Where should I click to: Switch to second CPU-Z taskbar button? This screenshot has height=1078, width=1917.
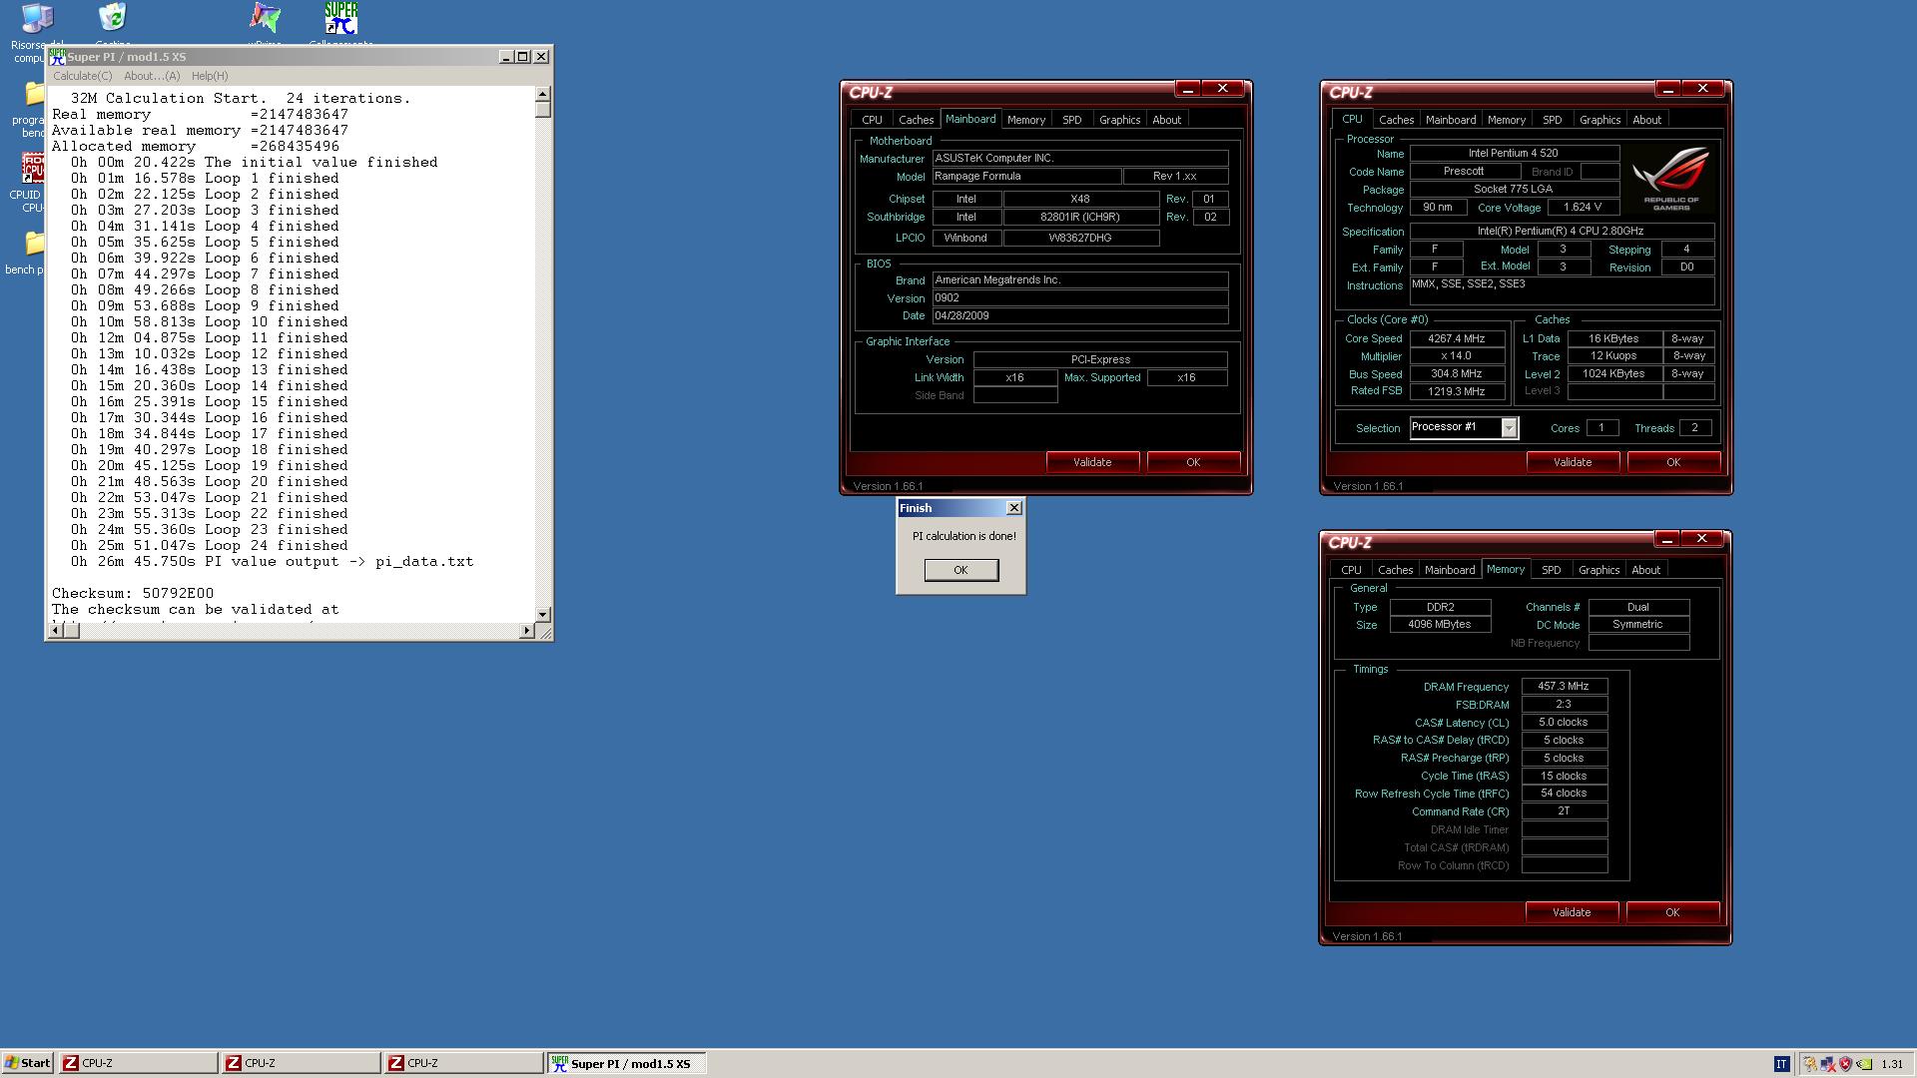point(301,1063)
